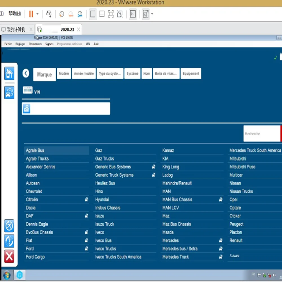The image size is (282, 282).
Task: Open the Windows Start button
Action: point(6,275)
